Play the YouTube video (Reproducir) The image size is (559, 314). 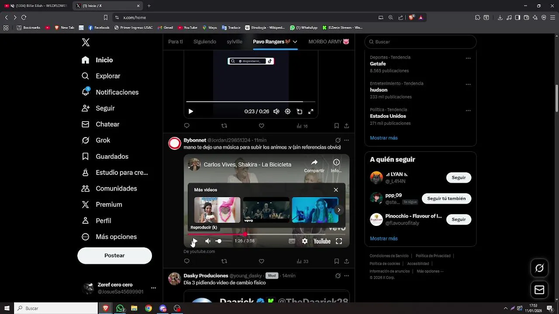(x=194, y=241)
